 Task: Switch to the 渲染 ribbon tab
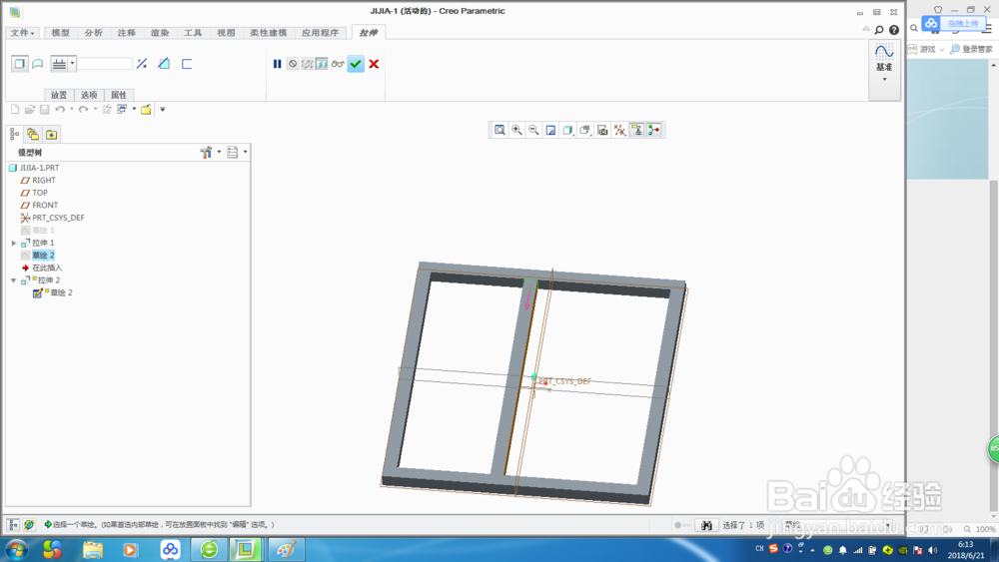pos(160,33)
